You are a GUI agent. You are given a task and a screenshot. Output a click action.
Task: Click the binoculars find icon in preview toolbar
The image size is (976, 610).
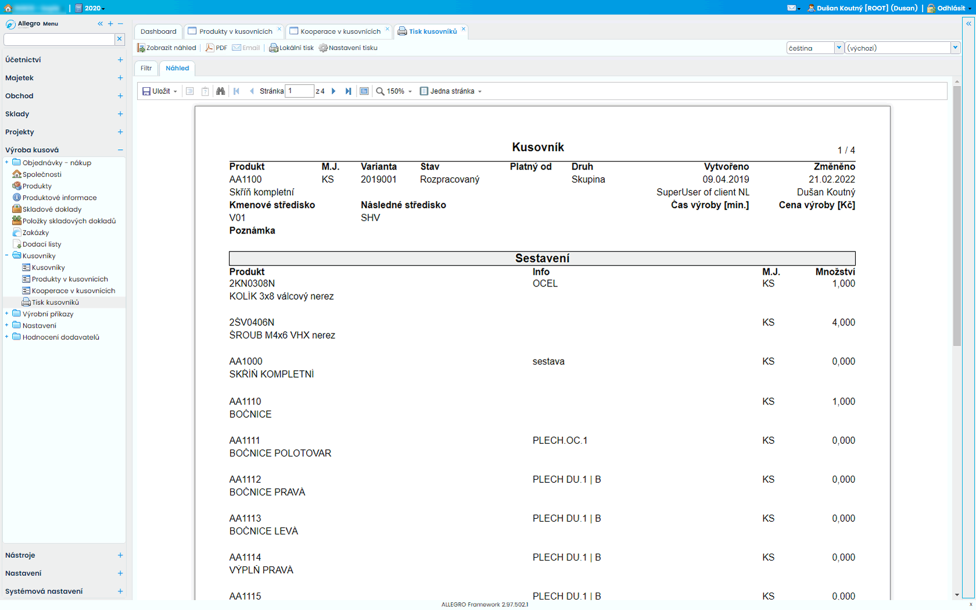click(x=220, y=91)
